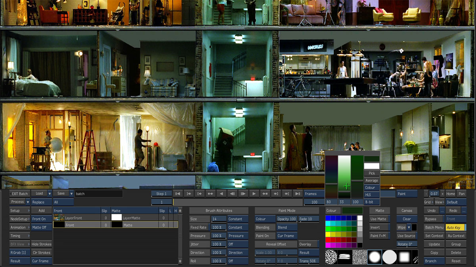This screenshot has width=476, height=267.
Task: Open the options dots next to Undo
Action: coord(442,211)
